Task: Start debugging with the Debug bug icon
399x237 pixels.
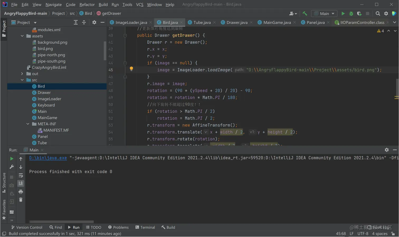Action: [351, 13]
